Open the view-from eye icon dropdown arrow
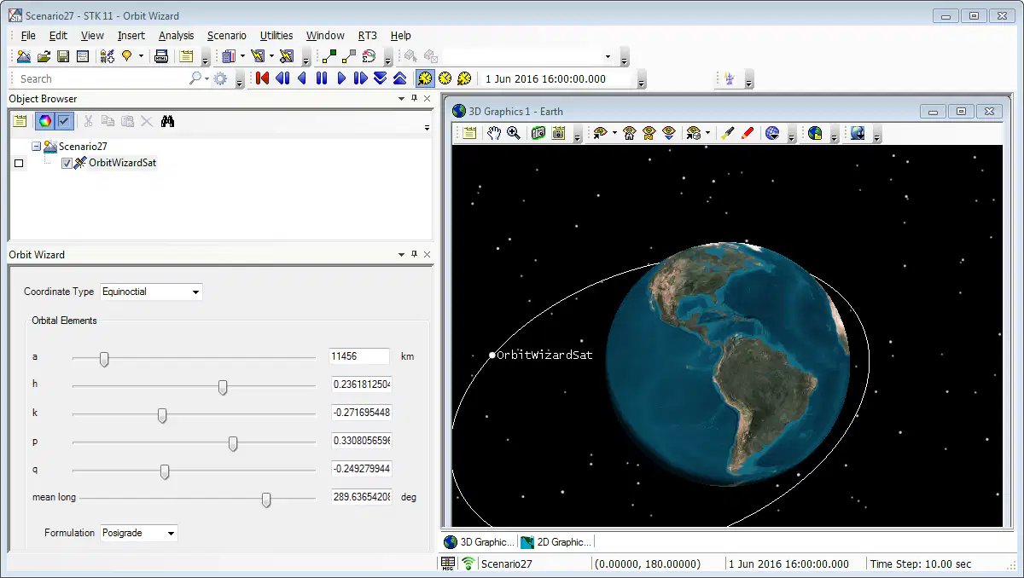The width and height of the screenshot is (1024, 578). pyautogui.click(x=614, y=133)
